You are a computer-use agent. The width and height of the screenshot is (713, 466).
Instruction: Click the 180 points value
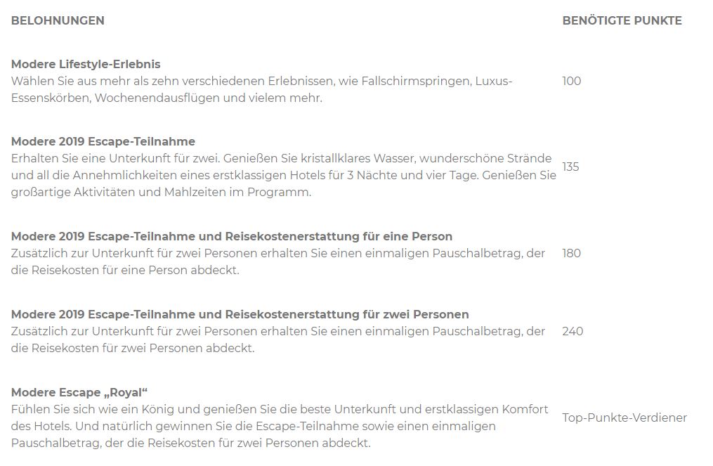point(572,253)
